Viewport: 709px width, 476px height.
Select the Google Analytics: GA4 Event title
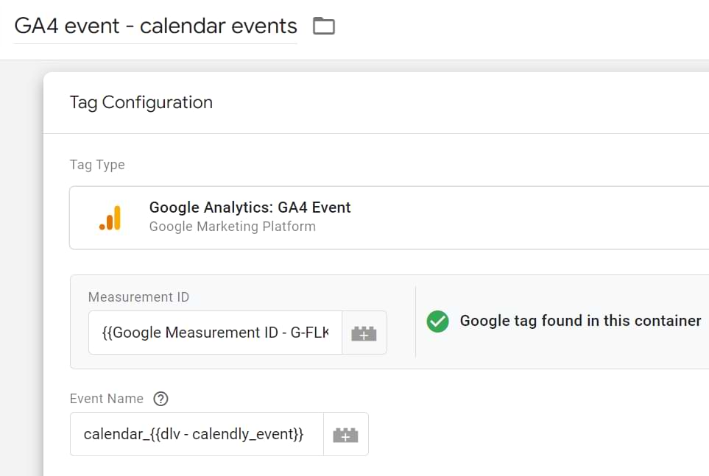coord(250,207)
